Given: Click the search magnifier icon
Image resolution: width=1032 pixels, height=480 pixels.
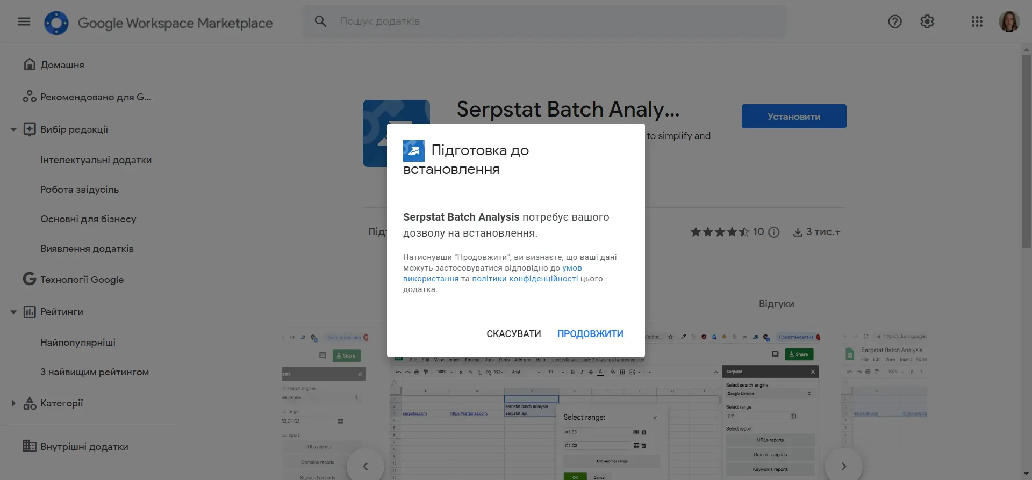Looking at the screenshot, I should click(x=320, y=21).
